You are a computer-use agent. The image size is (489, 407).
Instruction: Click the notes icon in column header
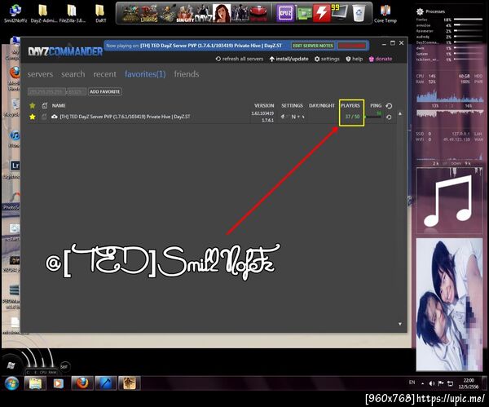(45, 105)
